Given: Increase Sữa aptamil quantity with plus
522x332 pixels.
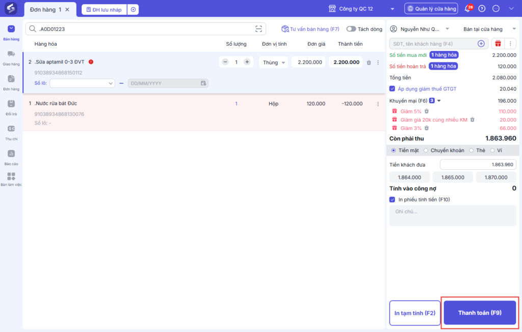Looking at the screenshot, I should point(247,62).
